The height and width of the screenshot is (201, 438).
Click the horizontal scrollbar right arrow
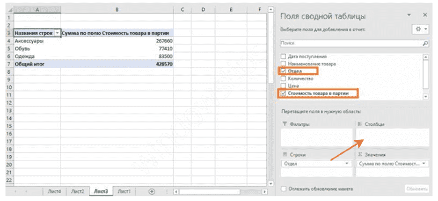(264, 192)
